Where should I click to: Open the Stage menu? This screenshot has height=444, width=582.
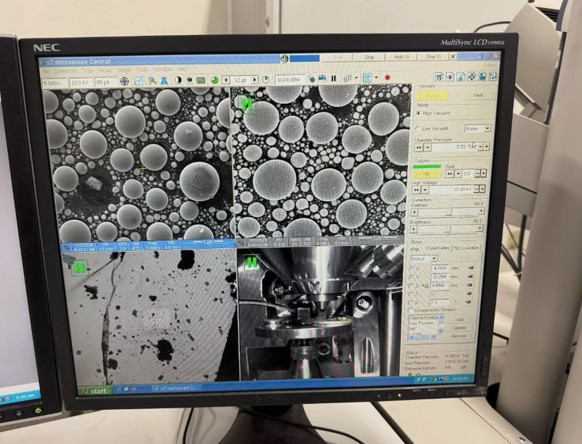point(124,70)
